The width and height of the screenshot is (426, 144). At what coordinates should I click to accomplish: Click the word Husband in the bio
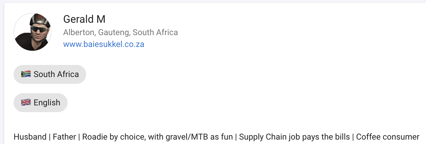[30, 137]
